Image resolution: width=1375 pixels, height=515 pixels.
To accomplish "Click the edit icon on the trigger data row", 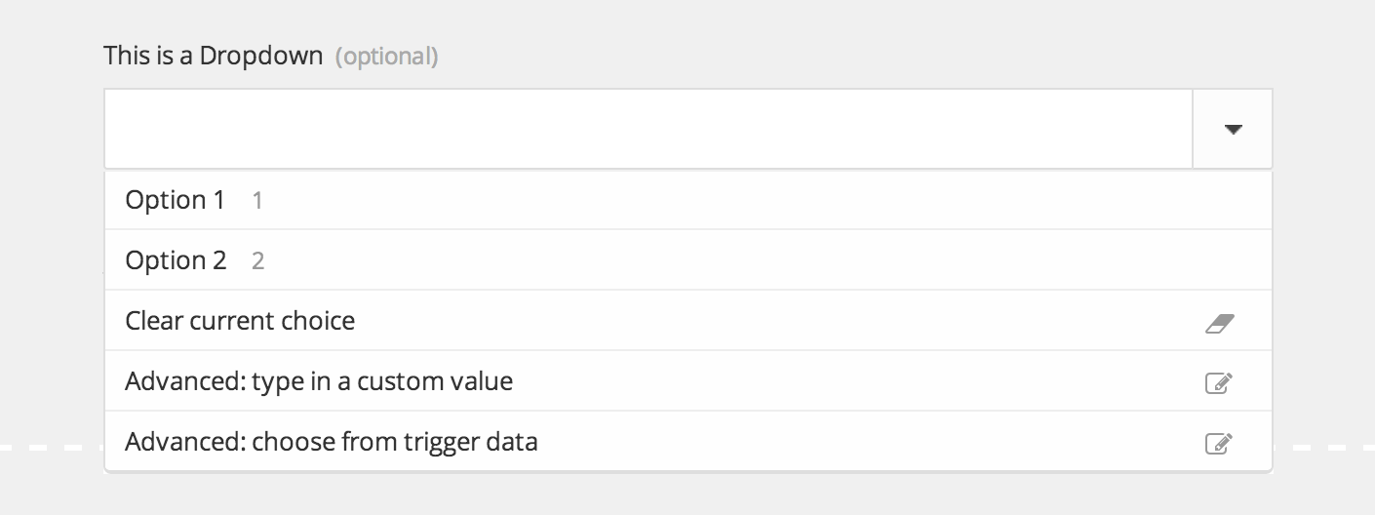I will pyautogui.click(x=1219, y=443).
